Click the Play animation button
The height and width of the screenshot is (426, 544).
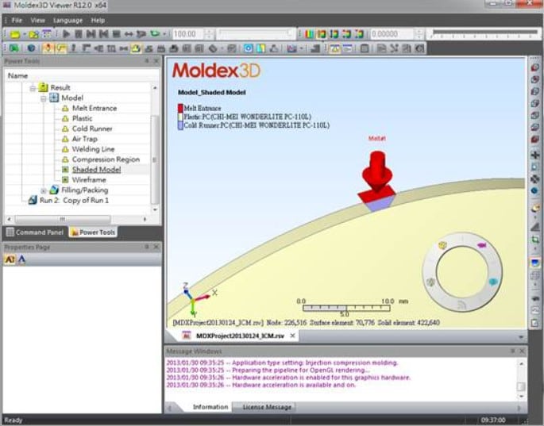67,34
